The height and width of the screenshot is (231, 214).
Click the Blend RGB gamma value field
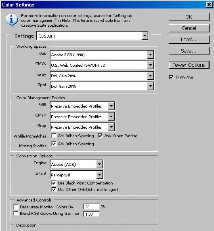(92, 214)
